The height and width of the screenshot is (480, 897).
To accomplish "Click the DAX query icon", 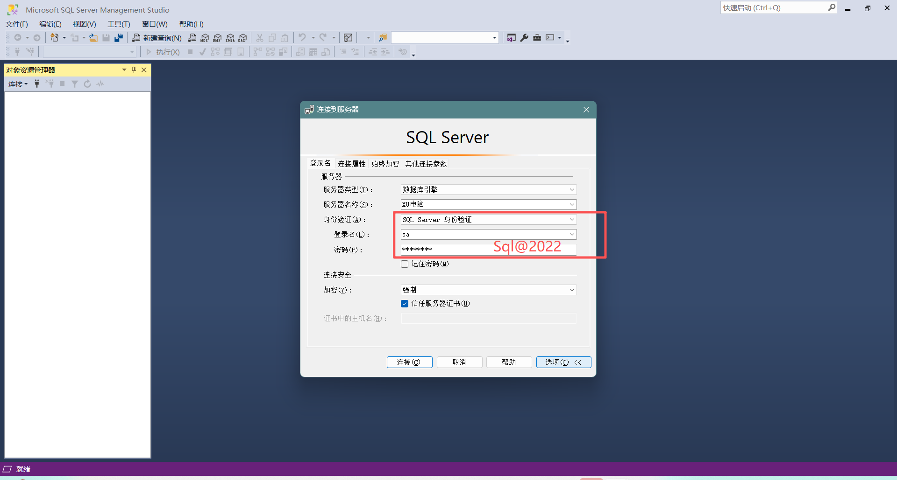I will (242, 38).
